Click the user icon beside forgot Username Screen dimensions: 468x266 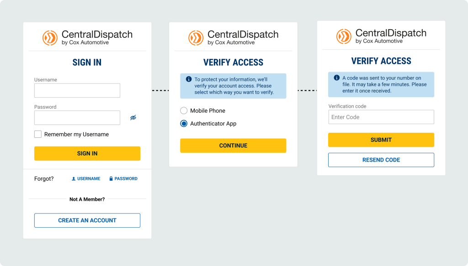coord(74,179)
